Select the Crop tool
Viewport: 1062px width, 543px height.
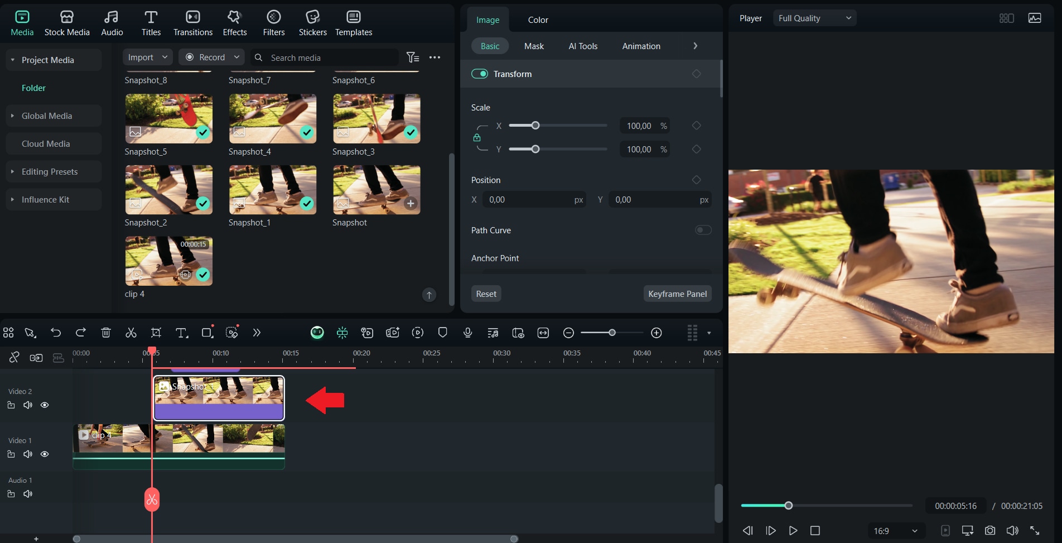point(156,333)
